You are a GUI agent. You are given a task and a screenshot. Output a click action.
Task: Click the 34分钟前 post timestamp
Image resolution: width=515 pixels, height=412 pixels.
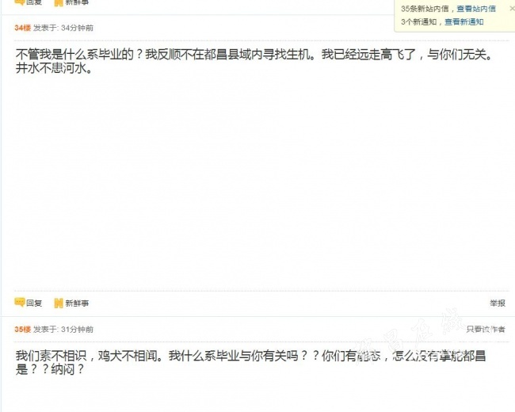pyautogui.click(x=77, y=28)
